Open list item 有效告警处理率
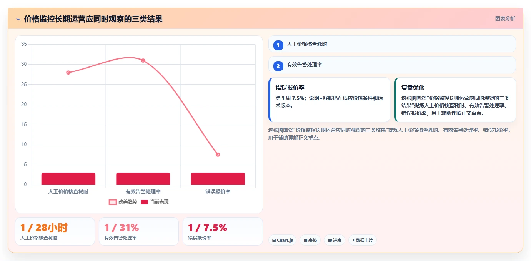This screenshot has height=261, width=531. pyautogui.click(x=392, y=65)
